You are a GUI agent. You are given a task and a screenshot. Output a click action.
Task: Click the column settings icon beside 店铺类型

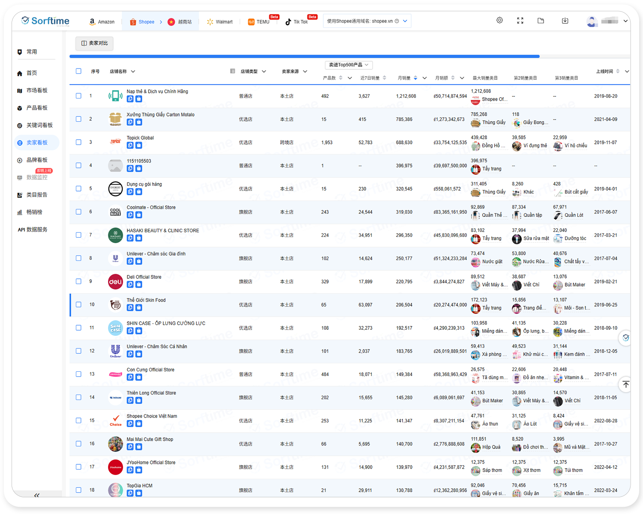click(x=233, y=71)
